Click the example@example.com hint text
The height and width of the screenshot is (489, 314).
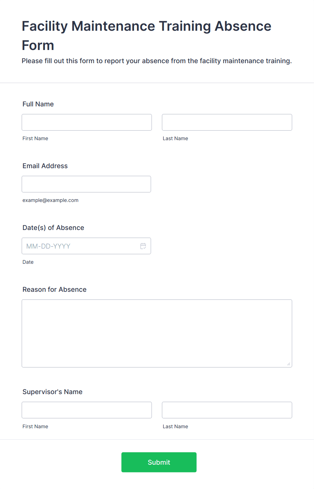[x=50, y=200]
